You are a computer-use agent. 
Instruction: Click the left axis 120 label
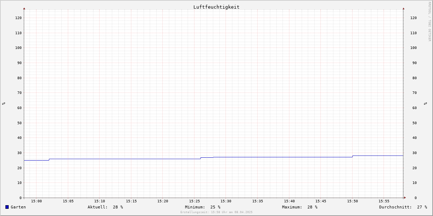tap(18, 18)
